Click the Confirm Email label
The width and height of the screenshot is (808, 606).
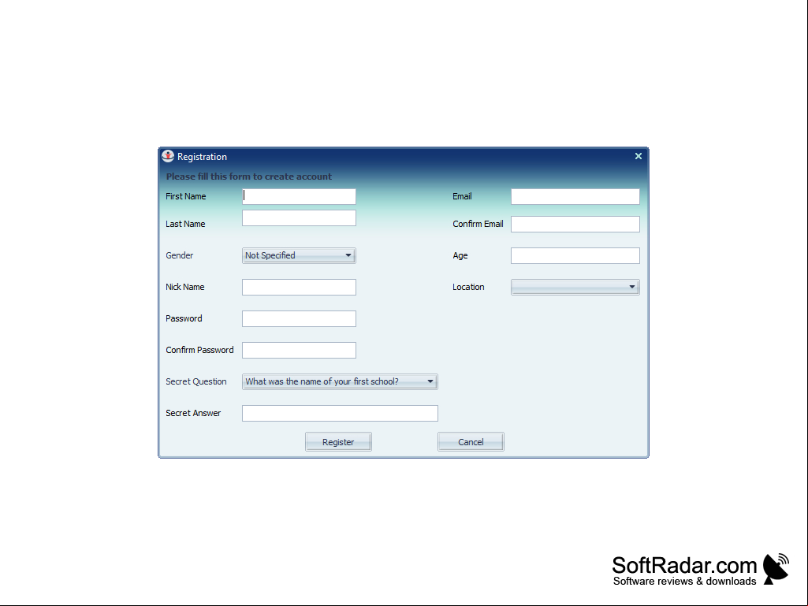click(478, 224)
